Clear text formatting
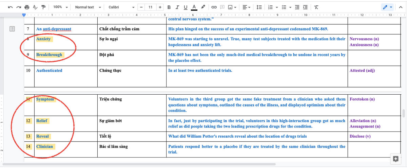Screen dimensions: 407x168 pyautogui.click(x=316, y=7)
